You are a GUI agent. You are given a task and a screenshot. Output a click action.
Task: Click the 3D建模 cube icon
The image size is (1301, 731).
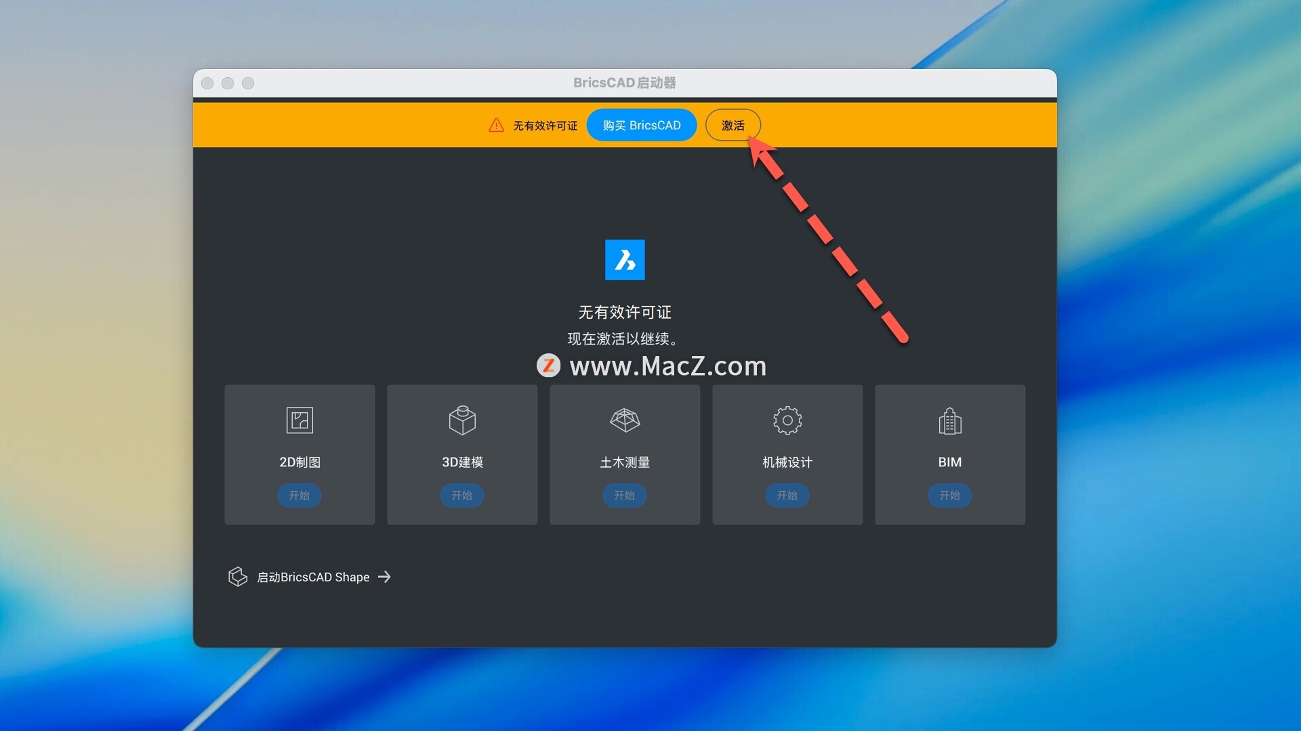(x=462, y=420)
